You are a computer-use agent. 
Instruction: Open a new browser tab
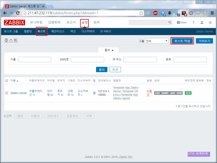click(x=50, y=6)
